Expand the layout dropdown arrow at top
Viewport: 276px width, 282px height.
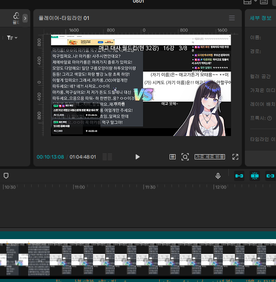point(256,1)
